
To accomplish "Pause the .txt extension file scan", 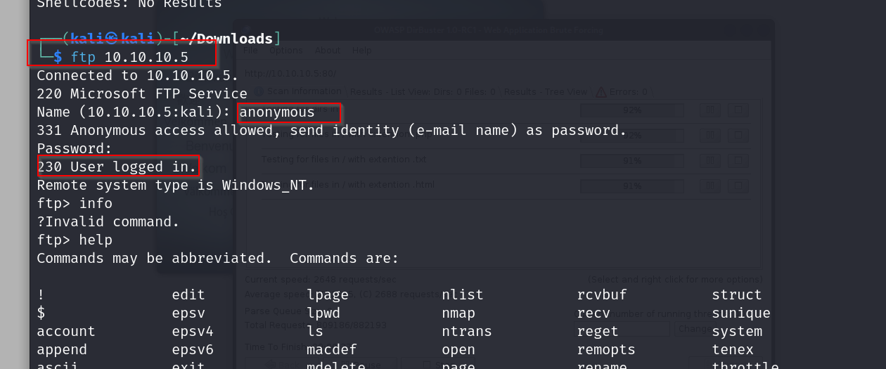I will 710,161.
